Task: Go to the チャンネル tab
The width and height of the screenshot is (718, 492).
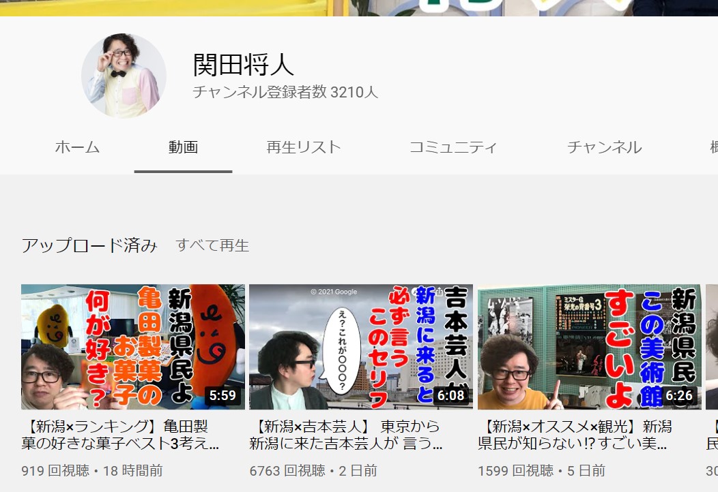Action: [605, 147]
